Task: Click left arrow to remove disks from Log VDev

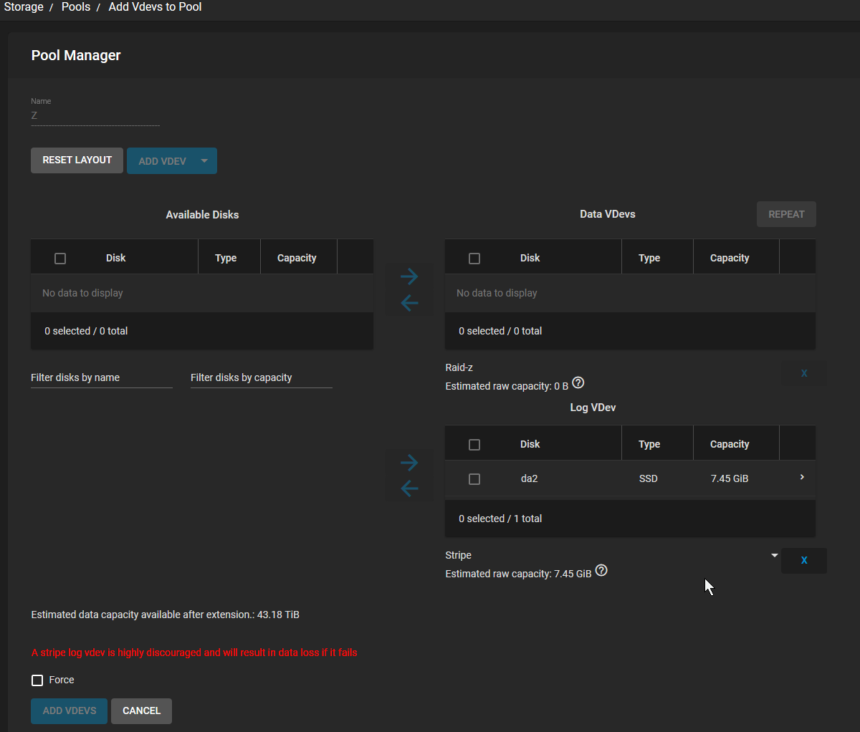Action: 409,488
